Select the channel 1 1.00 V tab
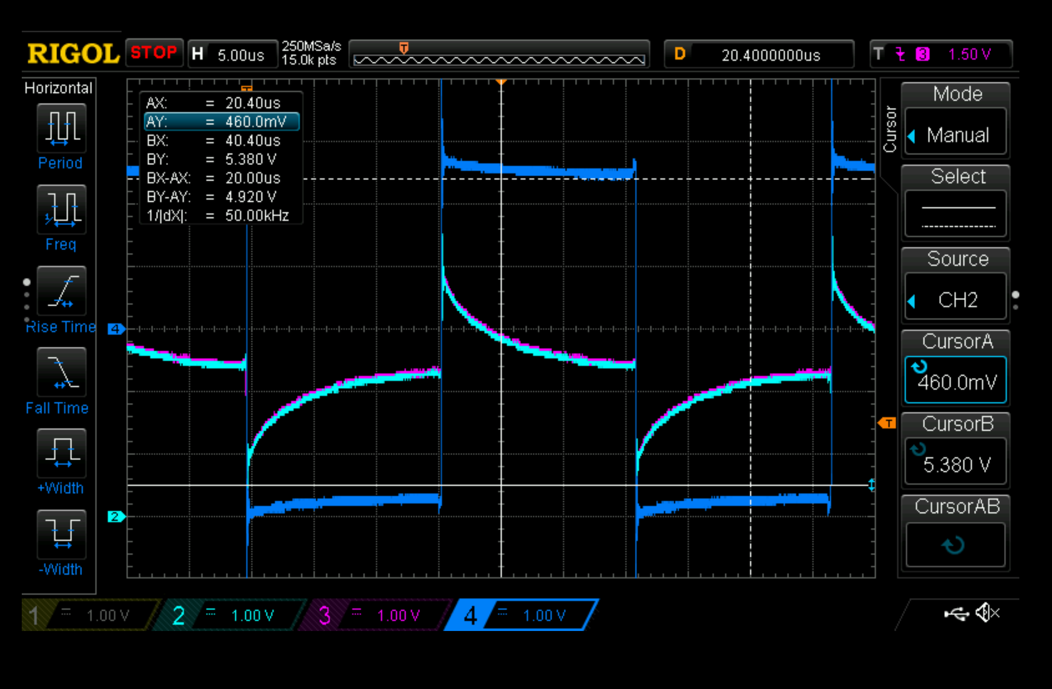The width and height of the screenshot is (1052, 689). [x=90, y=615]
